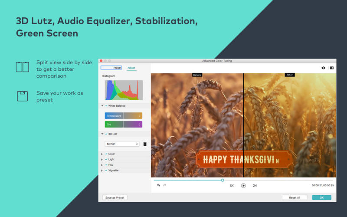The image size is (347, 217).
Task: Expand the HSL section
Action: (x=102, y=165)
